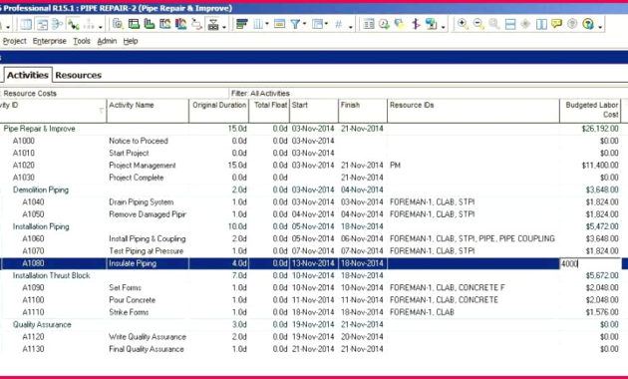Click the Zoom In magnifier

tap(463, 25)
